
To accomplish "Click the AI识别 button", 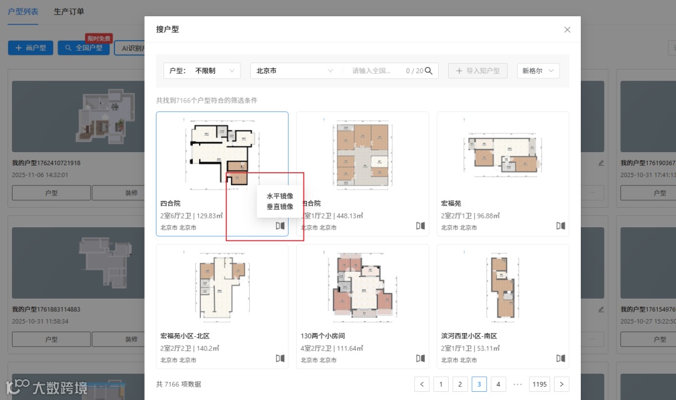I will [x=130, y=48].
